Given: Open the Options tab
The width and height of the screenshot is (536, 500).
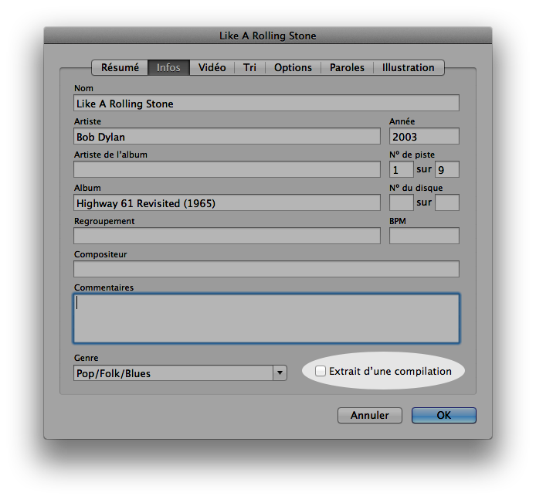Looking at the screenshot, I should tap(293, 68).
